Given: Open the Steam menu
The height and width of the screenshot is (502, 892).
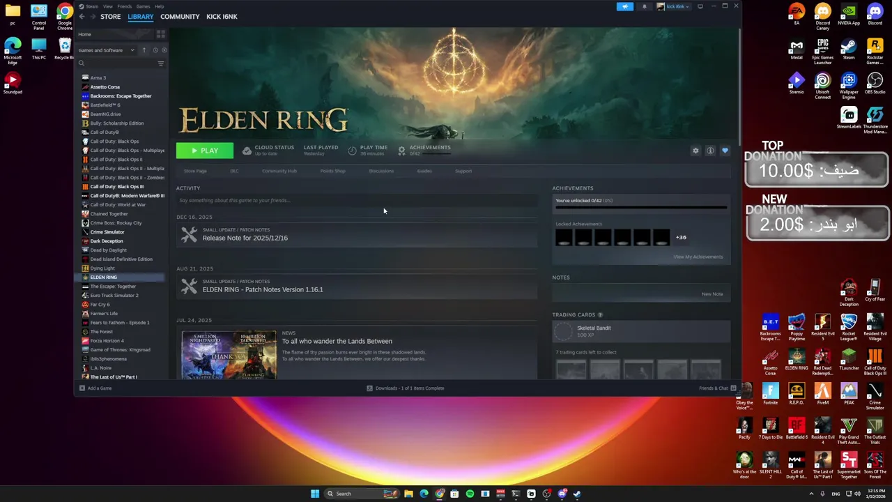Looking at the screenshot, I should click(x=92, y=6).
